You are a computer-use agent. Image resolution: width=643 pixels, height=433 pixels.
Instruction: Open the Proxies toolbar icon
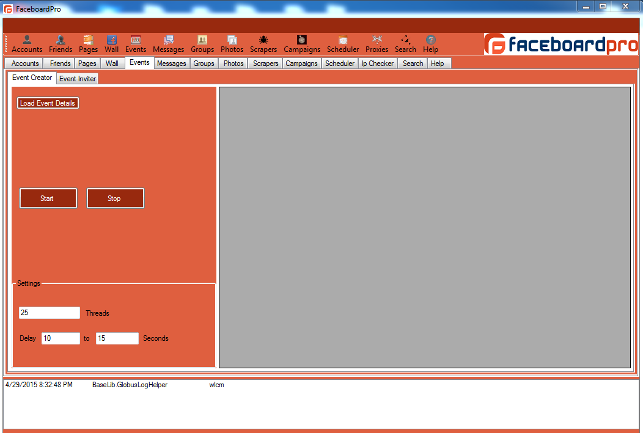(x=377, y=44)
